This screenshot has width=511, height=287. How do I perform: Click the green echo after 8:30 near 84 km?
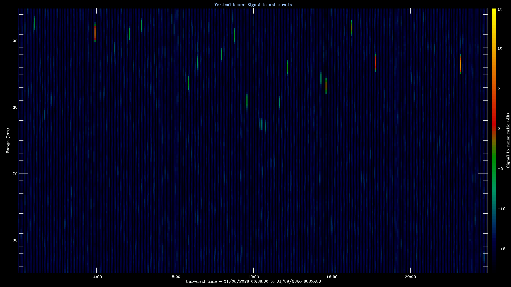[188, 83]
